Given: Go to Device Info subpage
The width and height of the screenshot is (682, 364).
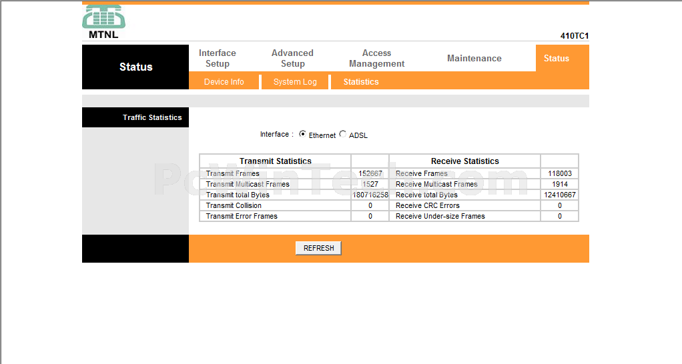Looking at the screenshot, I should tap(224, 81).
